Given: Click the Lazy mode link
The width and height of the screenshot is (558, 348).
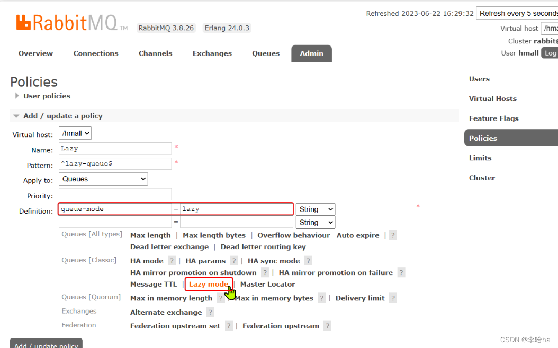Looking at the screenshot, I should tap(209, 284).
